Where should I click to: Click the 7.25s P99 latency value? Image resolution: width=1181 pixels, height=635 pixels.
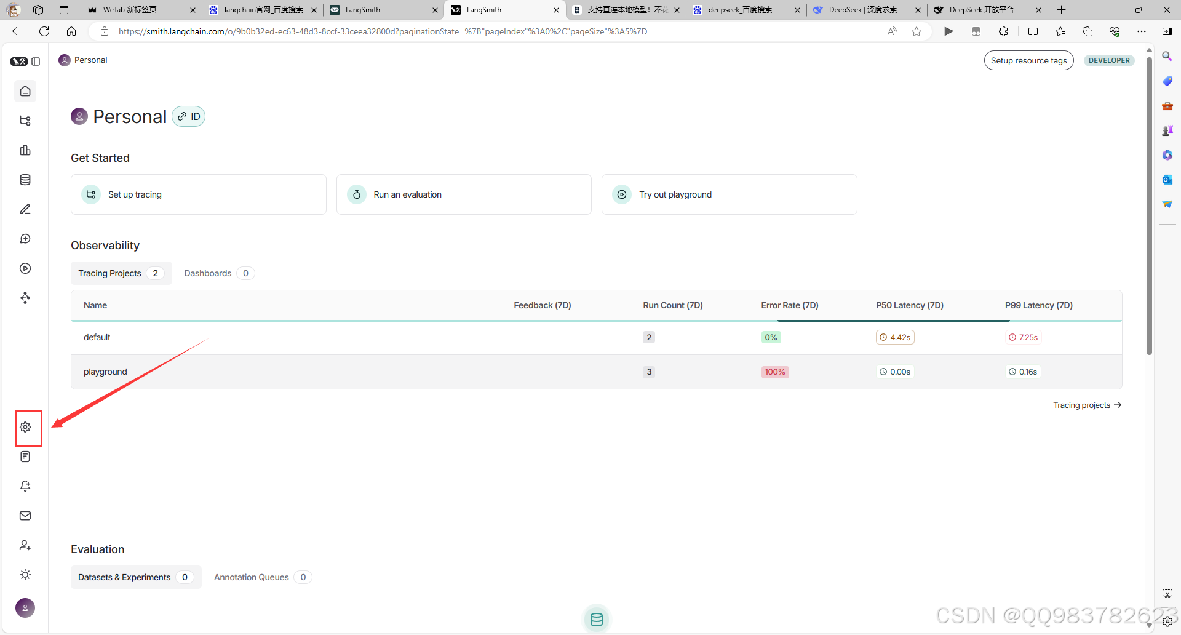1023,337
